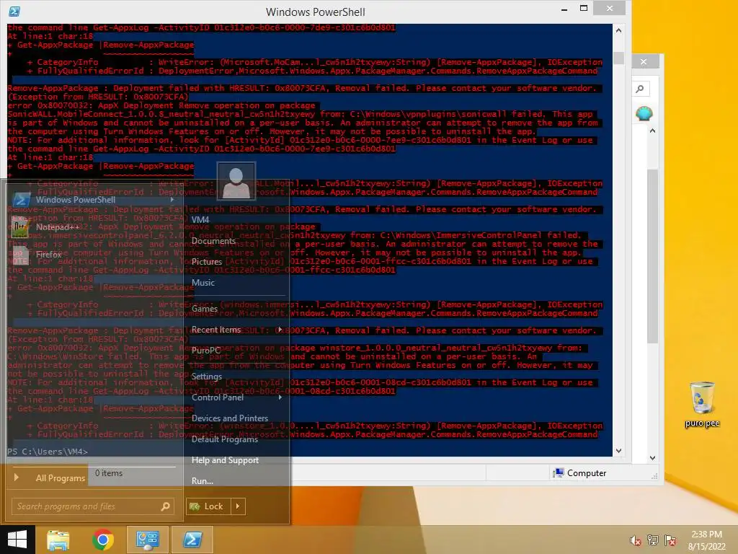Close the Windows PowerShell window

click(610, 9)
